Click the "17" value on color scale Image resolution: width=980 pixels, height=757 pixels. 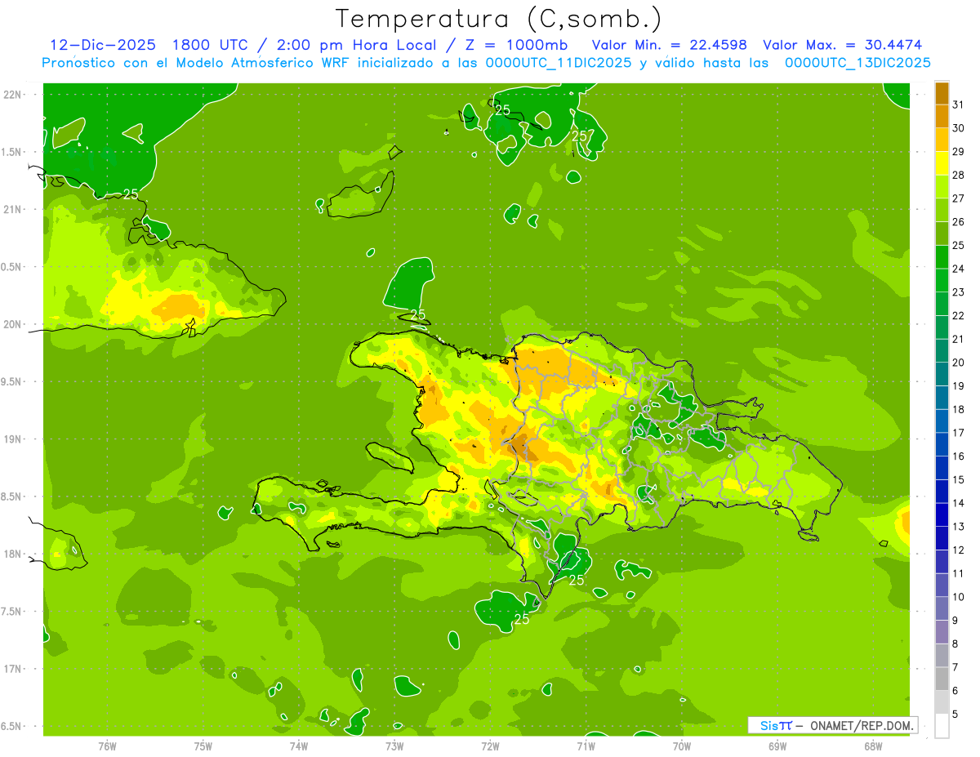pos(959,433)
